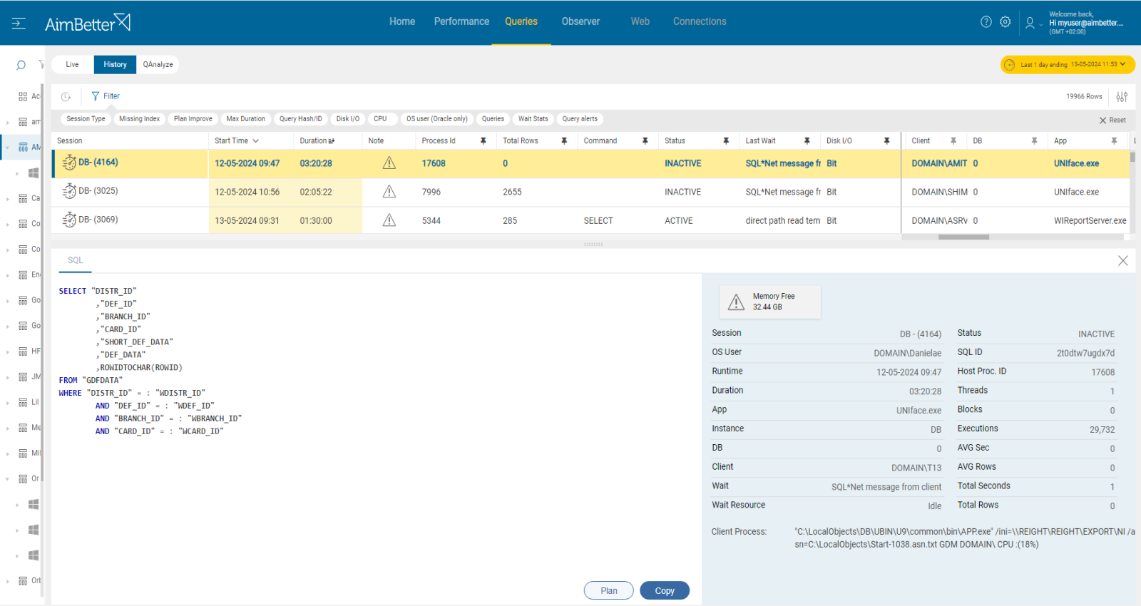The width and height of the screenshot is (1141, 606).
Task: Select the JM database icon in sidebar
Action: coord(23,377)
